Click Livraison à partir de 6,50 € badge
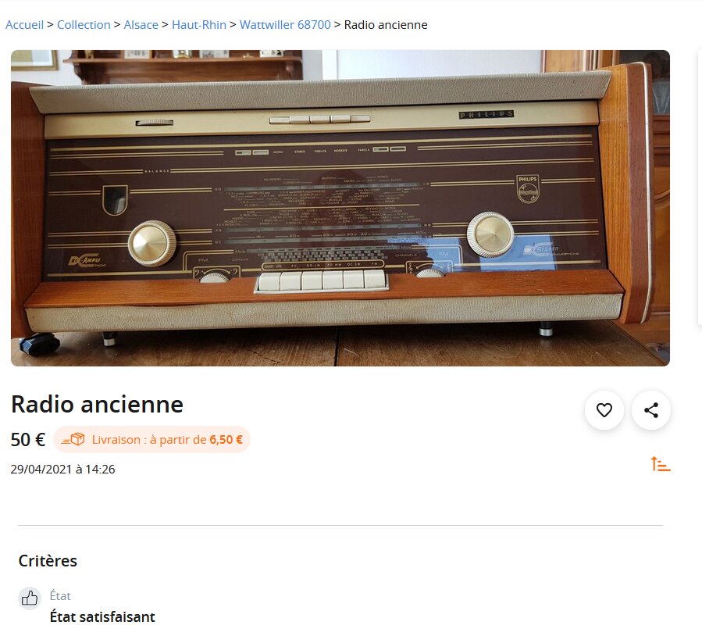The height and width of the screenshot is (643, 702). 151,440
